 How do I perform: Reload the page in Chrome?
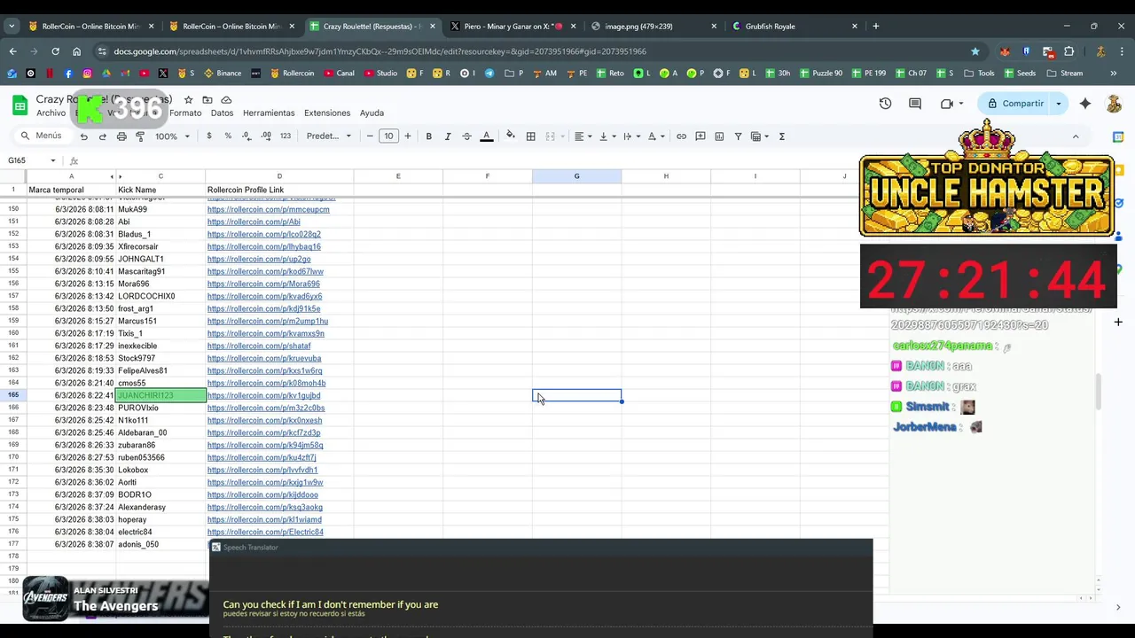55,51
